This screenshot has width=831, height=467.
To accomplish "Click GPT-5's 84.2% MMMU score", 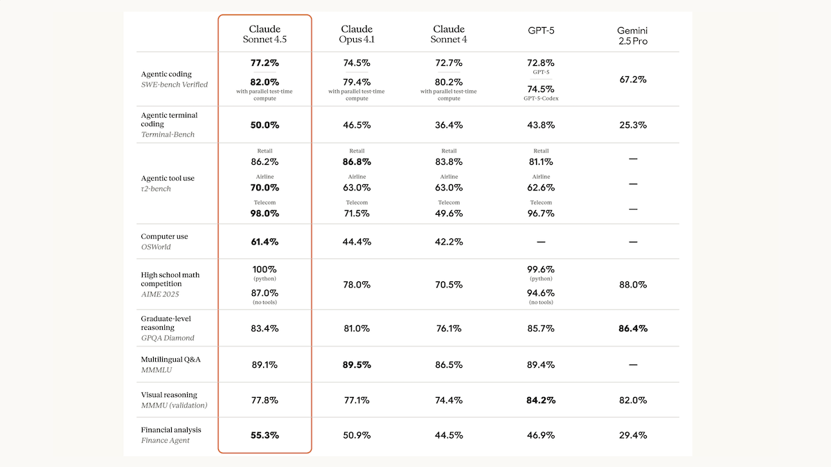I will 541,400.
